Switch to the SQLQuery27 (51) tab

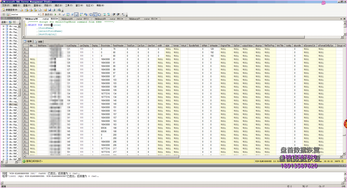[x=143, y=19]
